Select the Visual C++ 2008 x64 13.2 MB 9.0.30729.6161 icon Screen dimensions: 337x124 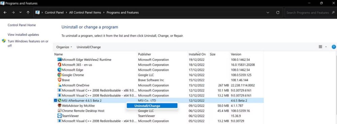pos(60,96)
